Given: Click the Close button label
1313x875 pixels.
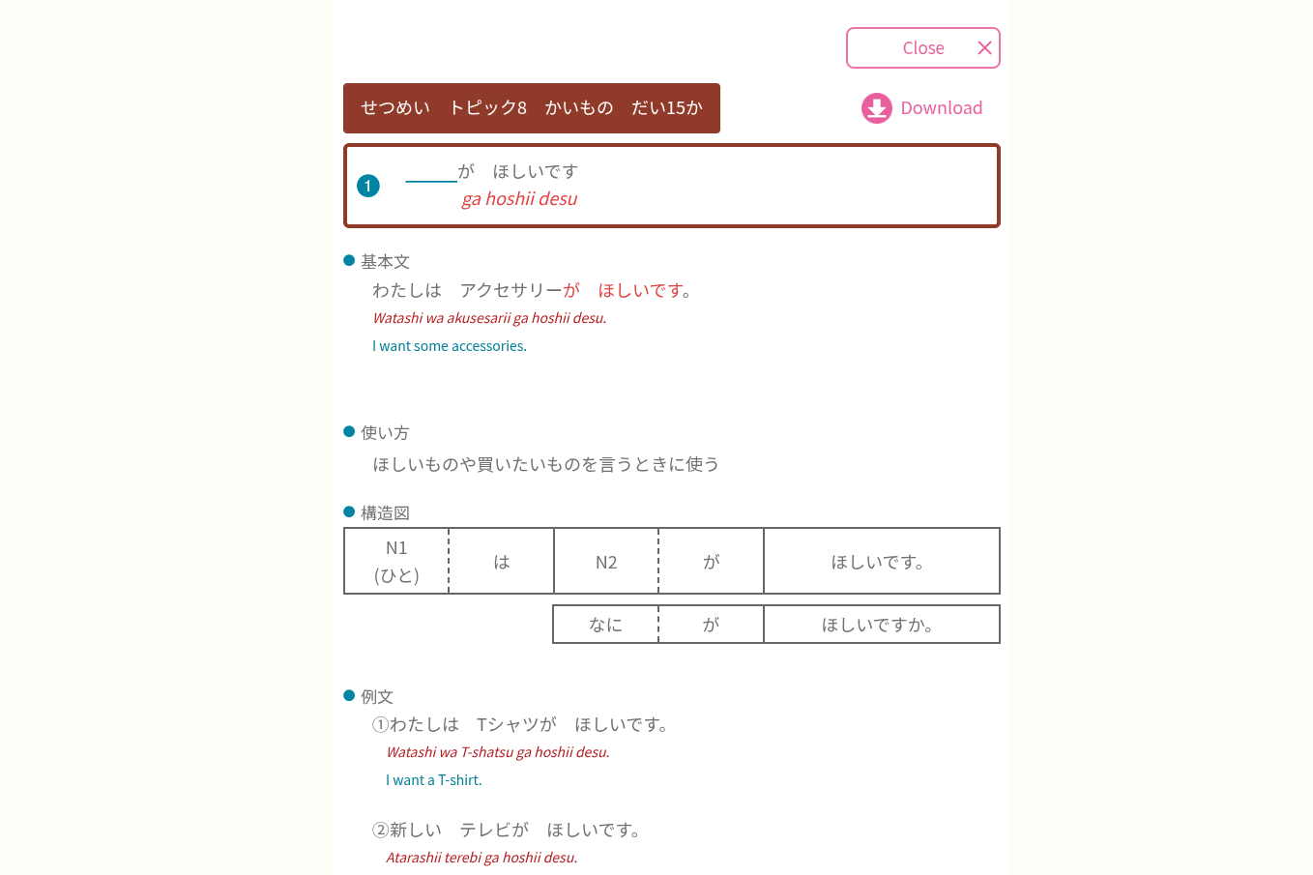Looking at the screenshot, I should 923,48.
